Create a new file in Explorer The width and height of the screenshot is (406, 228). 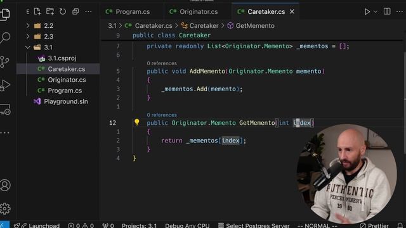point(37,11)
